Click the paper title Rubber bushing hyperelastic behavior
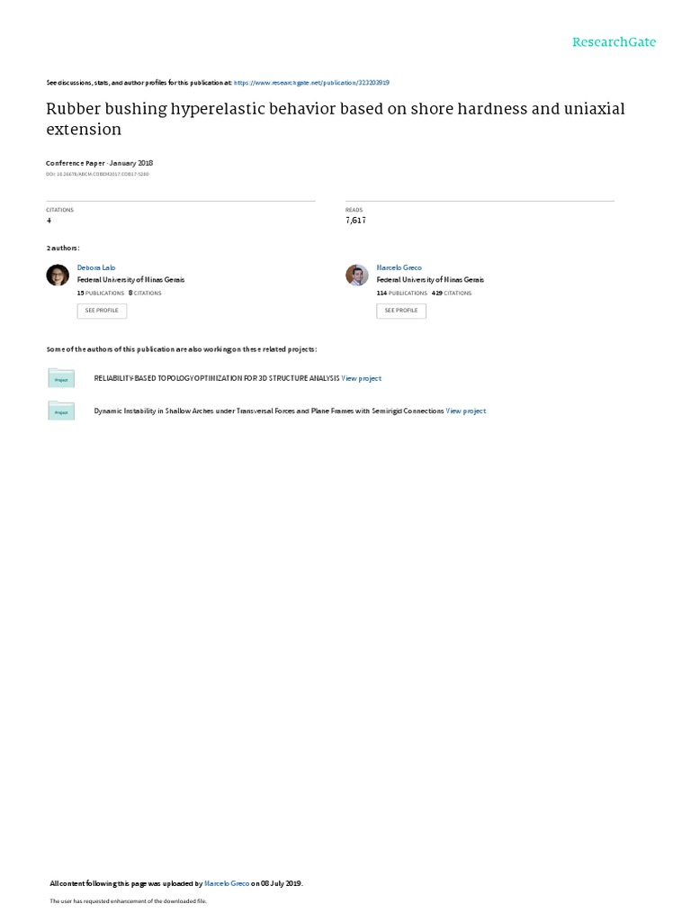This screenshot has height=922, width=691. click(336, 119)
